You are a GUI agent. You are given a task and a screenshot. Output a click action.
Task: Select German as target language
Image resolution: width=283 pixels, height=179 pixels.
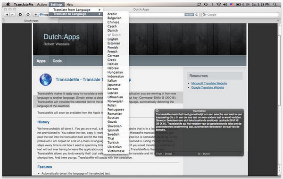tap(116, 56)
